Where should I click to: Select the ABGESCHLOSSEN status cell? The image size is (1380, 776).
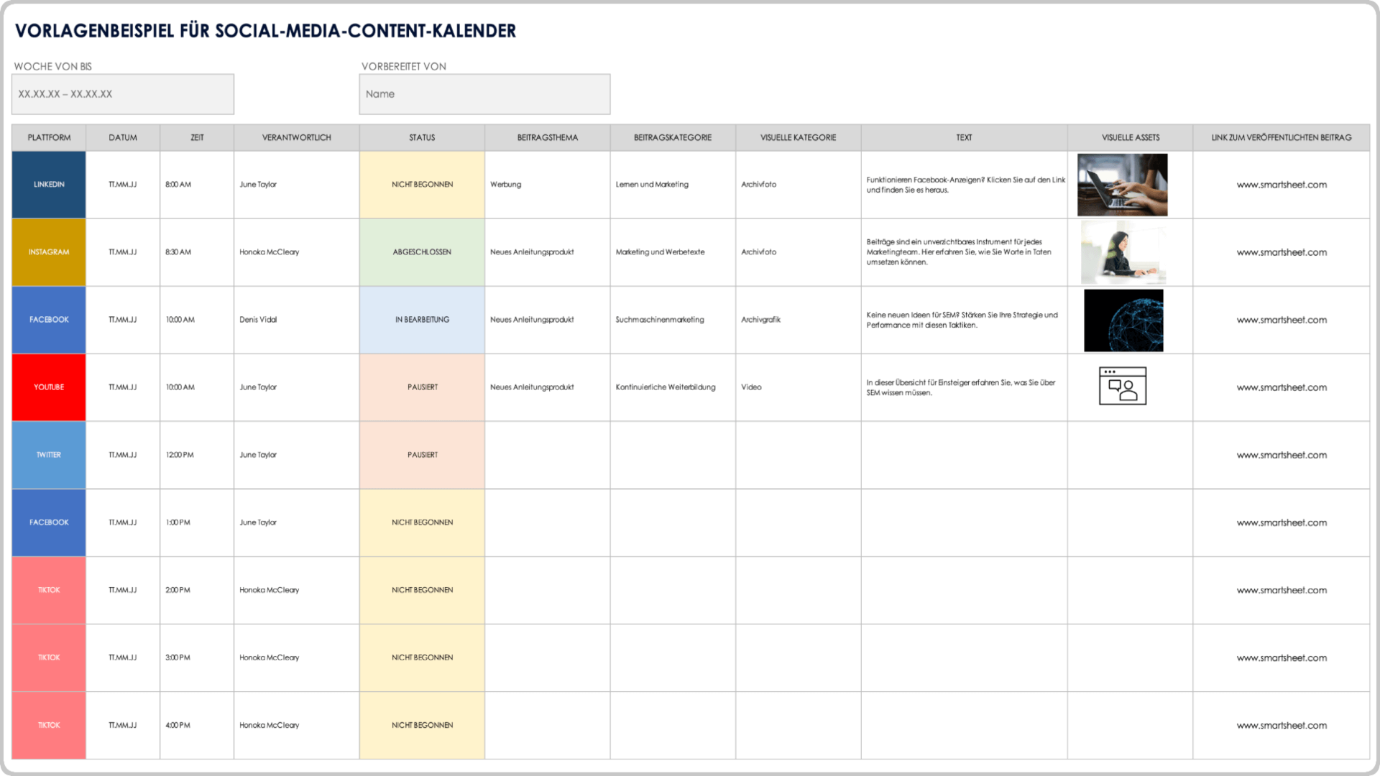(422, 252)
